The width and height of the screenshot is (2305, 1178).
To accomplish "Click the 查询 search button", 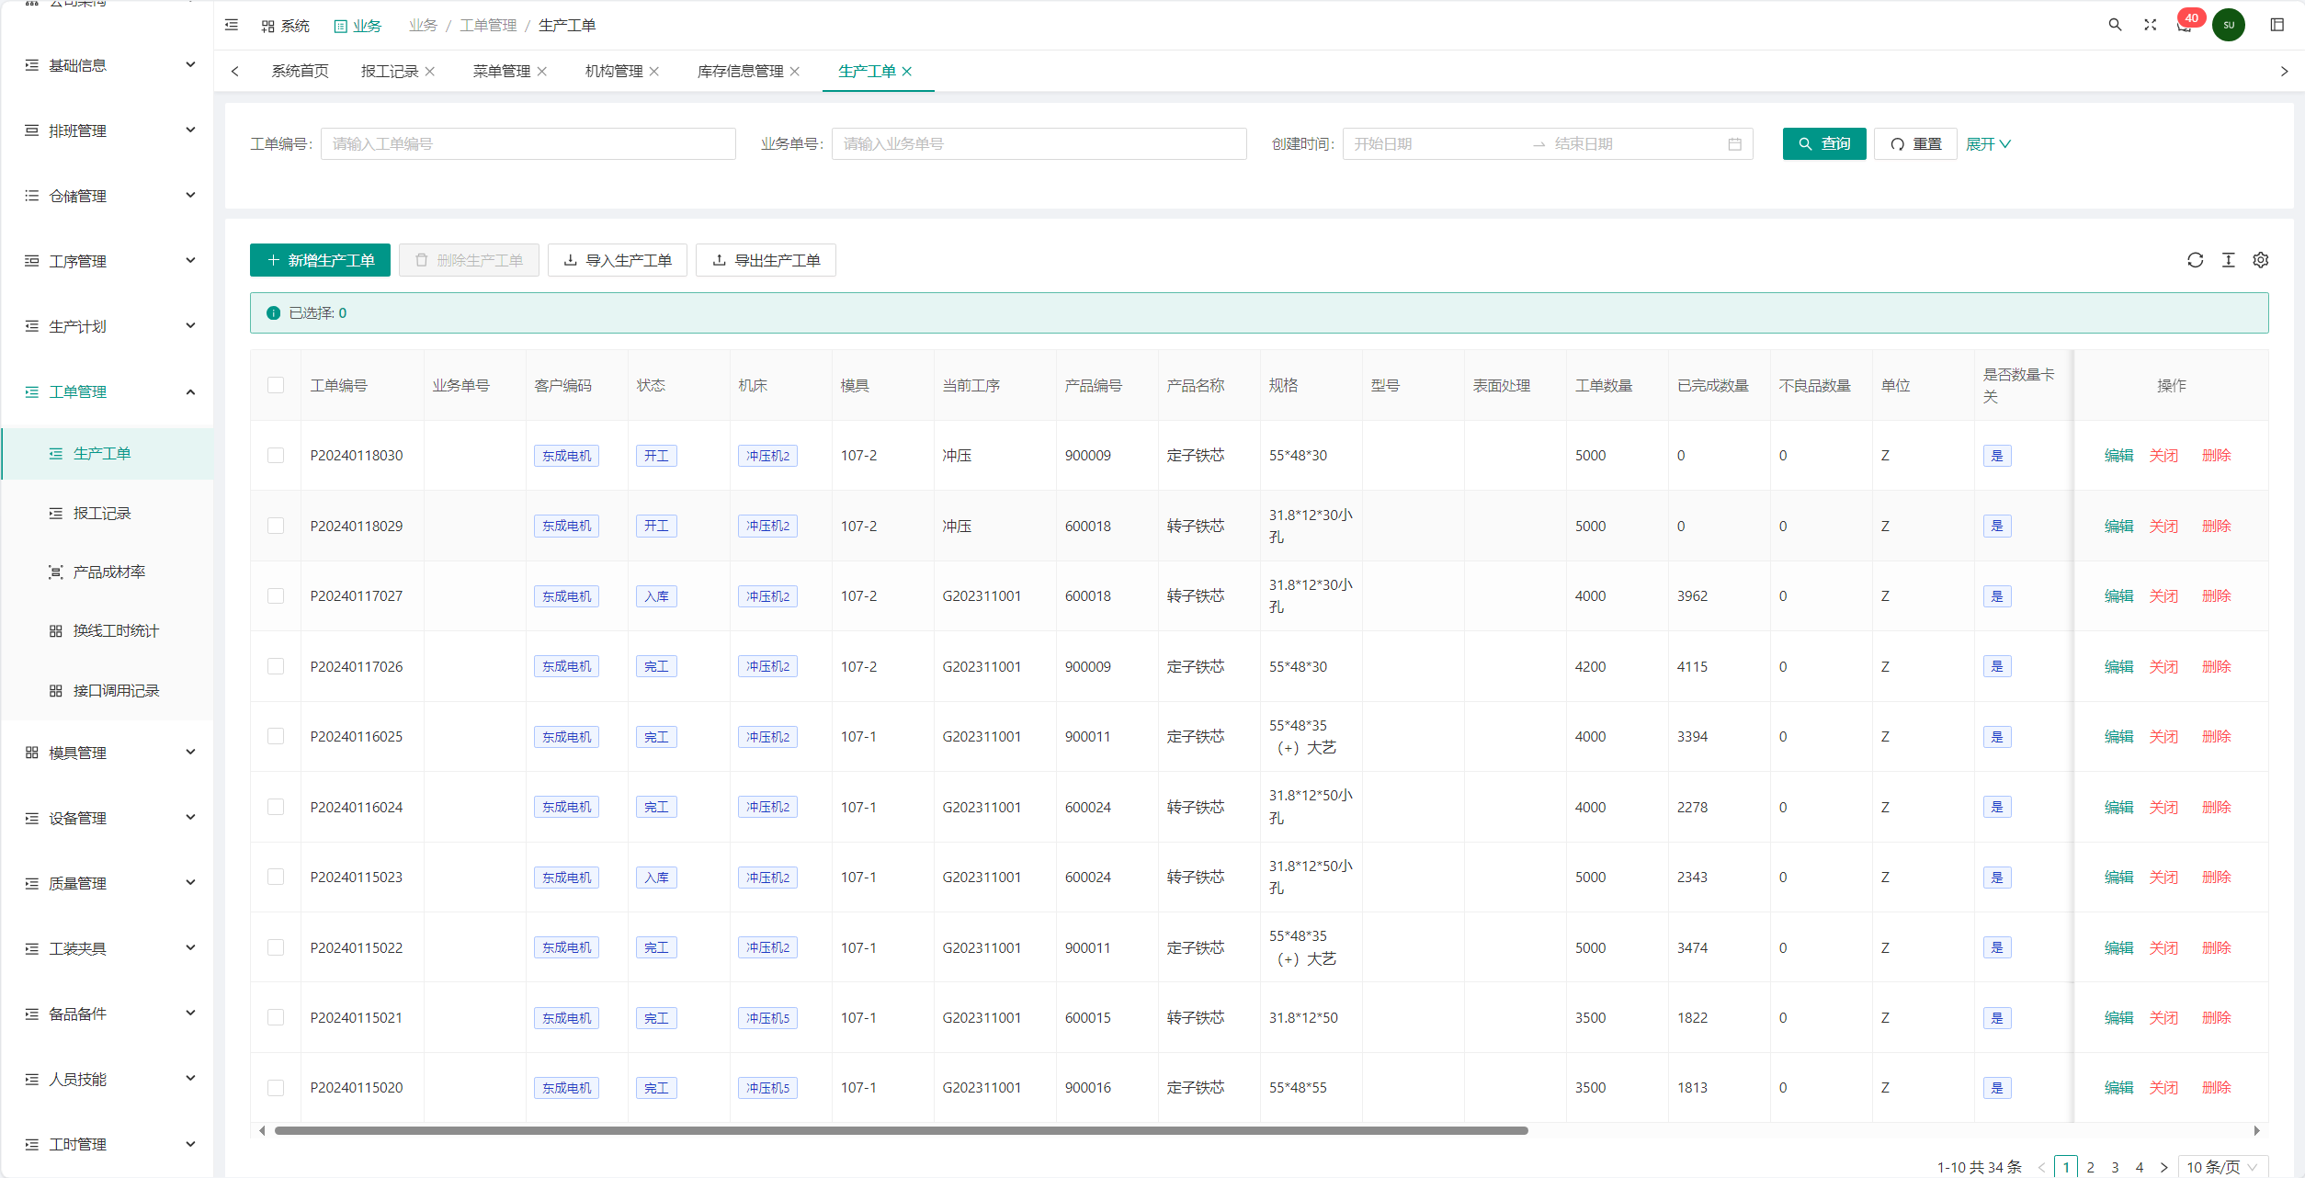I will pyautogui.click(x=1824, y=144).
